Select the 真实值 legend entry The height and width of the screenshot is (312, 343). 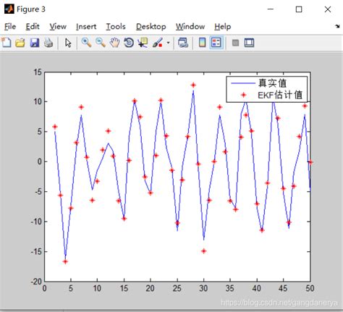272,83
